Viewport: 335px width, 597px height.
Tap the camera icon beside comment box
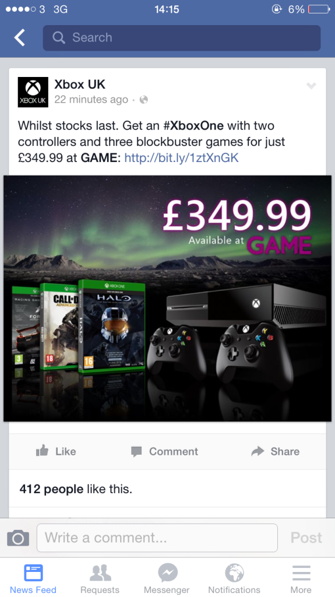[x=18, y=538]
